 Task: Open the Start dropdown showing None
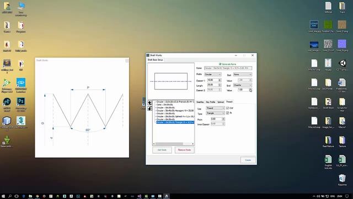(x=243, y=75)
